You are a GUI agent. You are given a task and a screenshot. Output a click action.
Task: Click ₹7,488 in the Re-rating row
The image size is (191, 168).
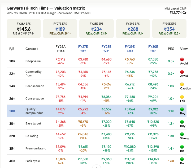point(106,134)
